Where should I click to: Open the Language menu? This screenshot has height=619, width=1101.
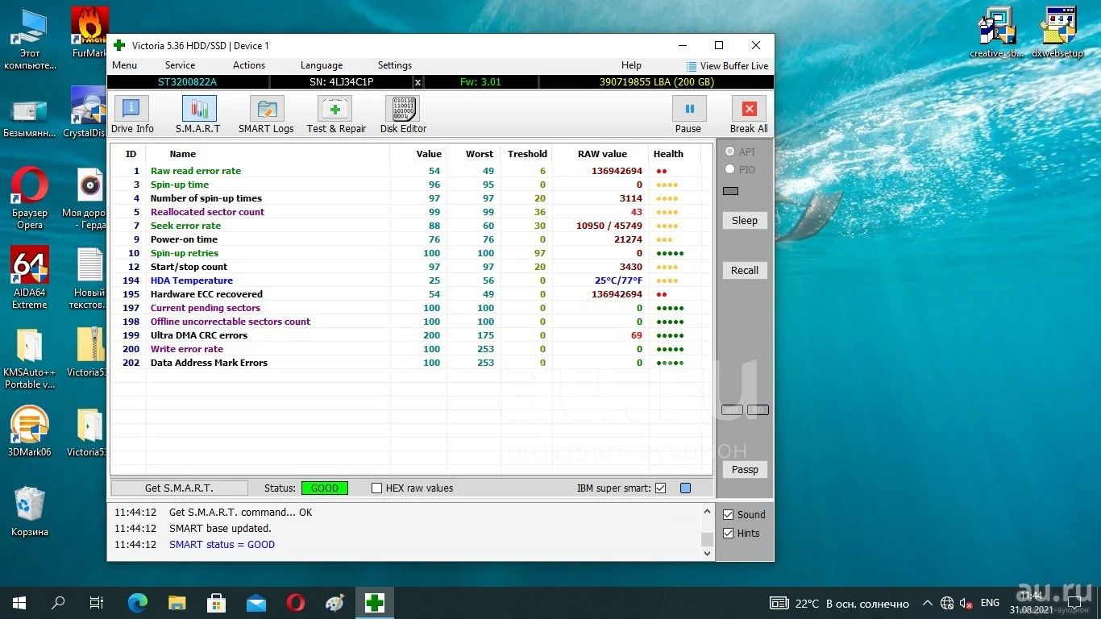coord(322,65)
